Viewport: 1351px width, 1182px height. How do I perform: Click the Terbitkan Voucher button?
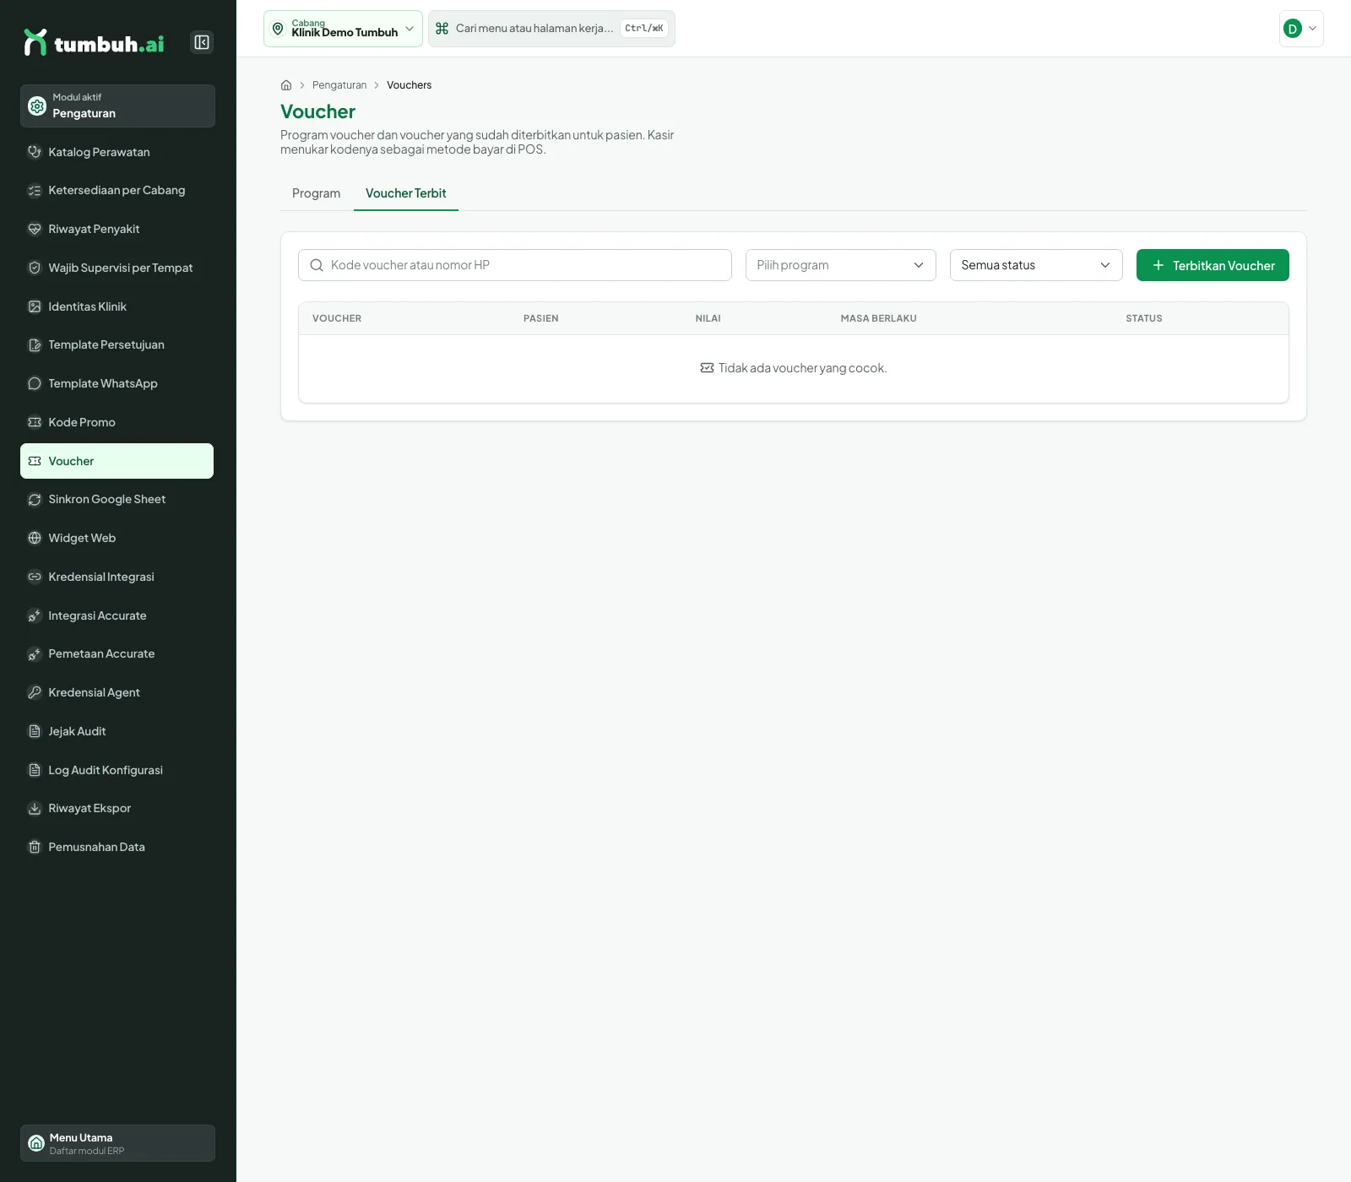coord(1213,265)
